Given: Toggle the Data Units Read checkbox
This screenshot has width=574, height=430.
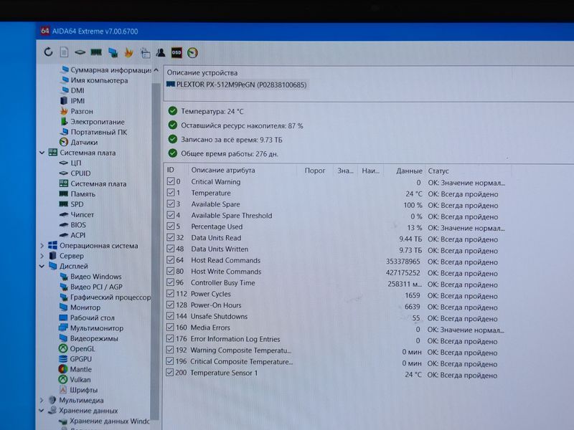Looking at the screenshot, I should pyautogui.click(x=171, y=237).
